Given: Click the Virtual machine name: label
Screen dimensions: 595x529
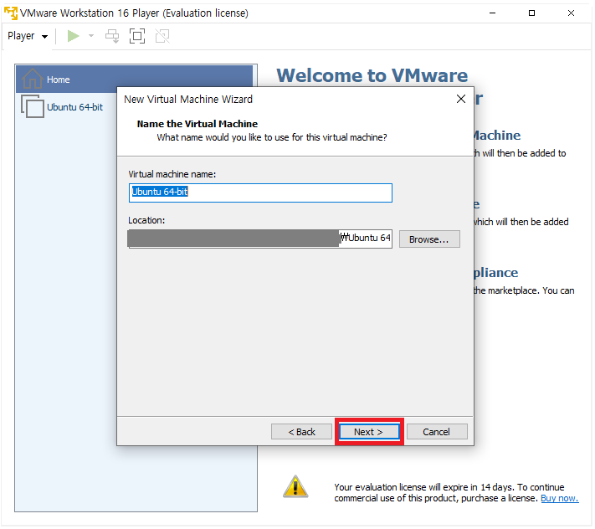Looking at the screenshot, I should point(172,174).
